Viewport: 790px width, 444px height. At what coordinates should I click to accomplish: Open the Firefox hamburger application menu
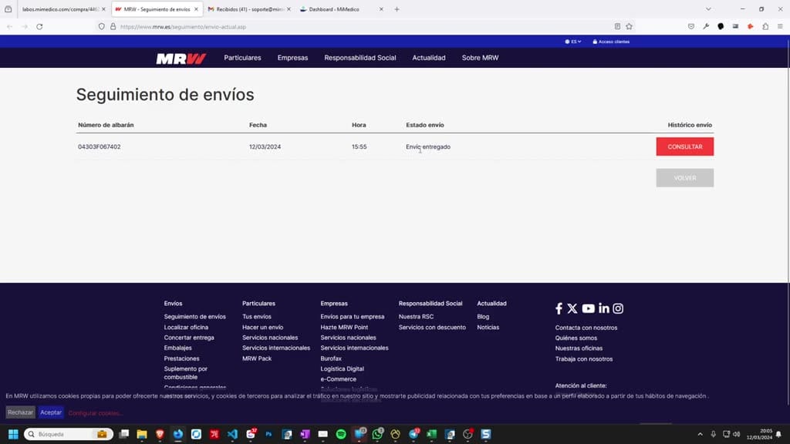pos(780,27)
